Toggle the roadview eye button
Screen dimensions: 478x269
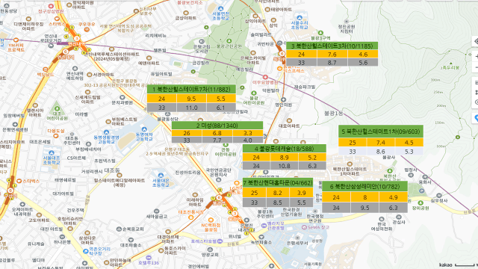coord(476,42)
